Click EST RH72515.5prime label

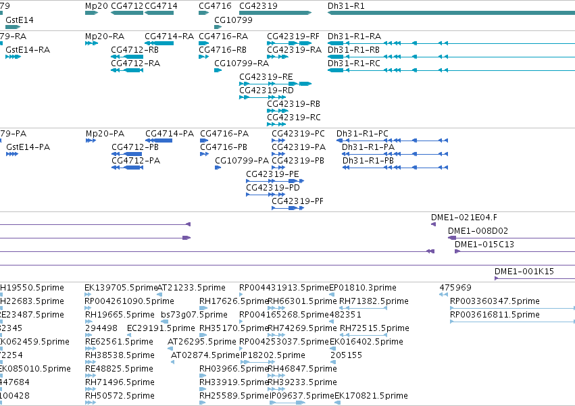(x=374, y=328)
